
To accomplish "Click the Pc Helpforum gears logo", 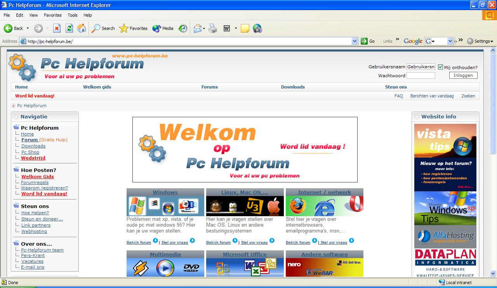I will (23, 67).
